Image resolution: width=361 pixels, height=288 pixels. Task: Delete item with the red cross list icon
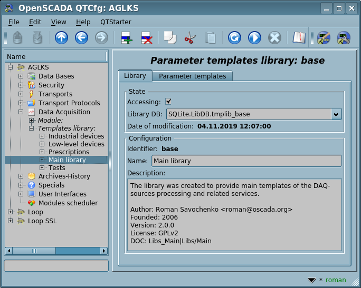(147, 38)
